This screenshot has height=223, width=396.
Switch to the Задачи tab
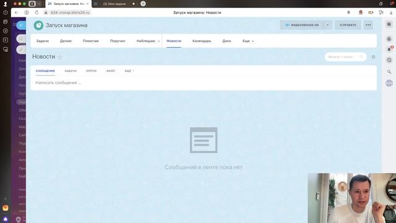[43, 41]
